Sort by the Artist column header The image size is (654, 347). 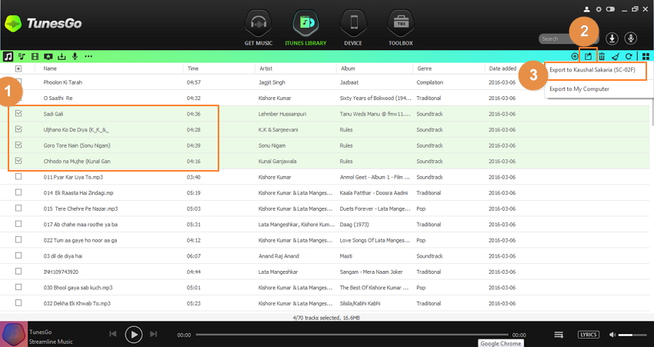tap(265, 68)
